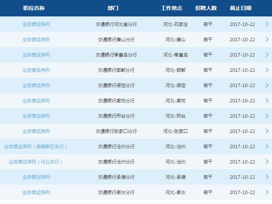Open the chevron for 交通银行衡水分行 row
Viewport: 272px width, 204px height.
[267, 192]
